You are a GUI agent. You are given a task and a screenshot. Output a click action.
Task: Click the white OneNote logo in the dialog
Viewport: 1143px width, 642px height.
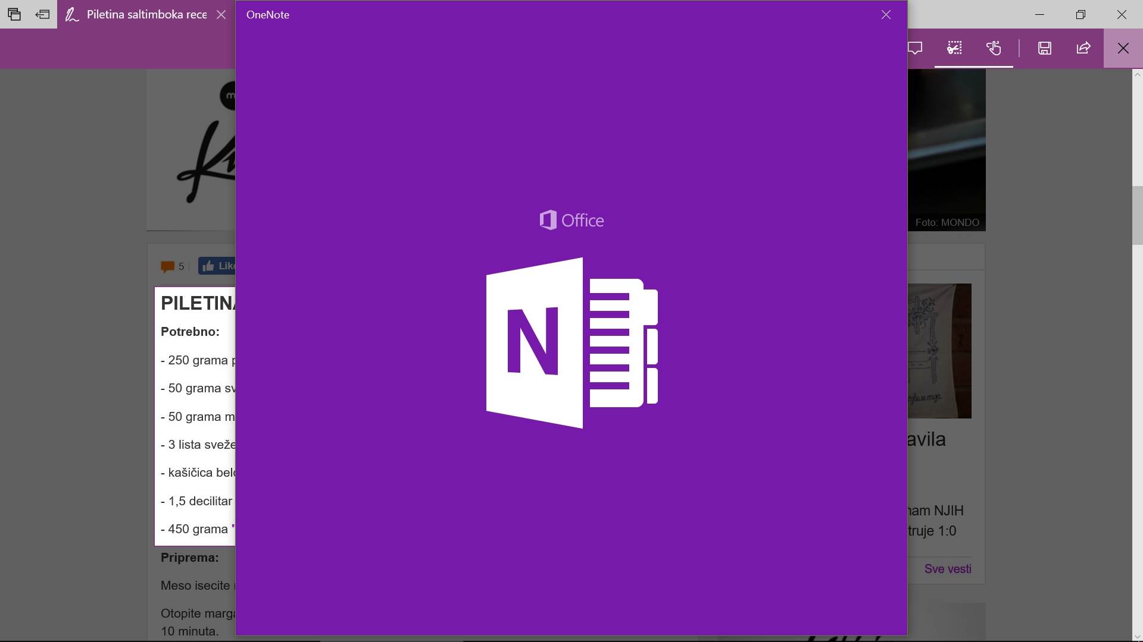(571, 343)
